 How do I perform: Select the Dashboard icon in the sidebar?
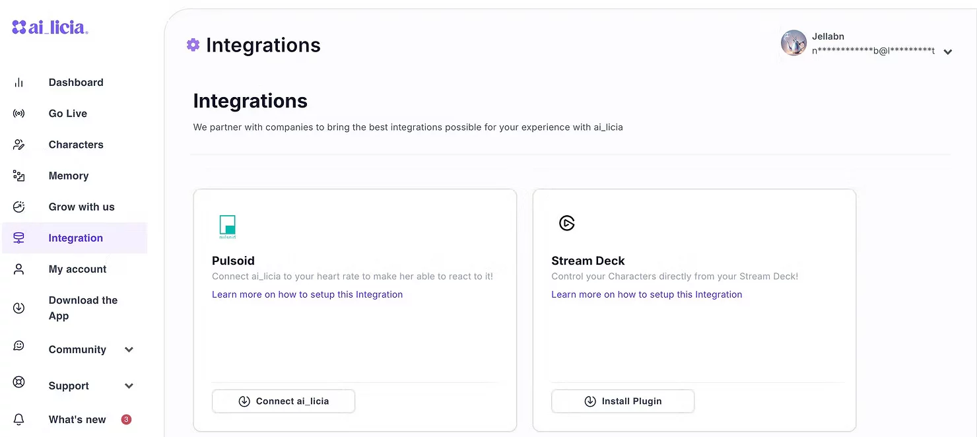click(x=18, y=82)
